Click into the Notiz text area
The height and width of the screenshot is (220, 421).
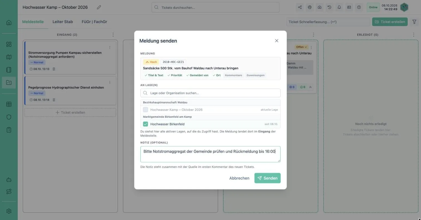click(x=210, y=154)
